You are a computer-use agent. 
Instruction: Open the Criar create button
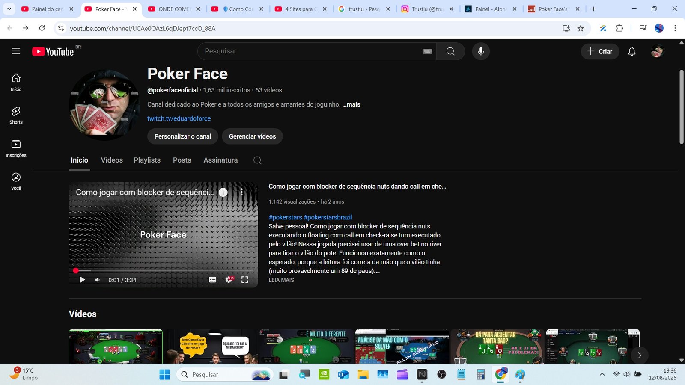(x=600, y=51)
